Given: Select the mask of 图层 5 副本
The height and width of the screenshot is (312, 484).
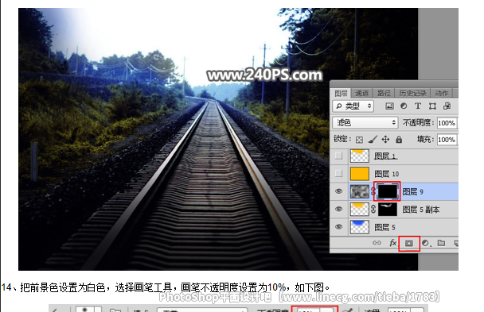Looking at the screenshot, I should click(388, 210).
